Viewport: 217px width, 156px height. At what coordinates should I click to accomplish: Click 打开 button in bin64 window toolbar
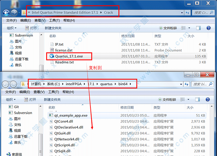click(30, 99)
